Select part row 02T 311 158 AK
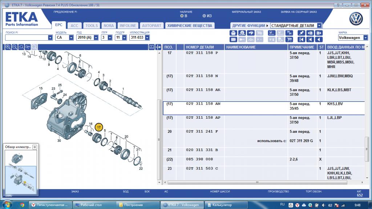The height and width of the screenshot is (209, 372). click(x=264, y=94)
